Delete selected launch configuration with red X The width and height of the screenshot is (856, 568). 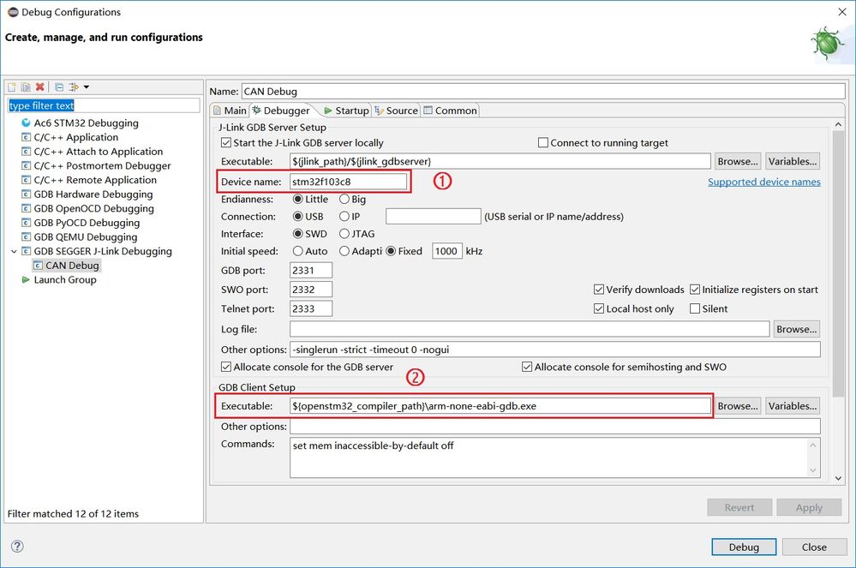coord(40,87)
